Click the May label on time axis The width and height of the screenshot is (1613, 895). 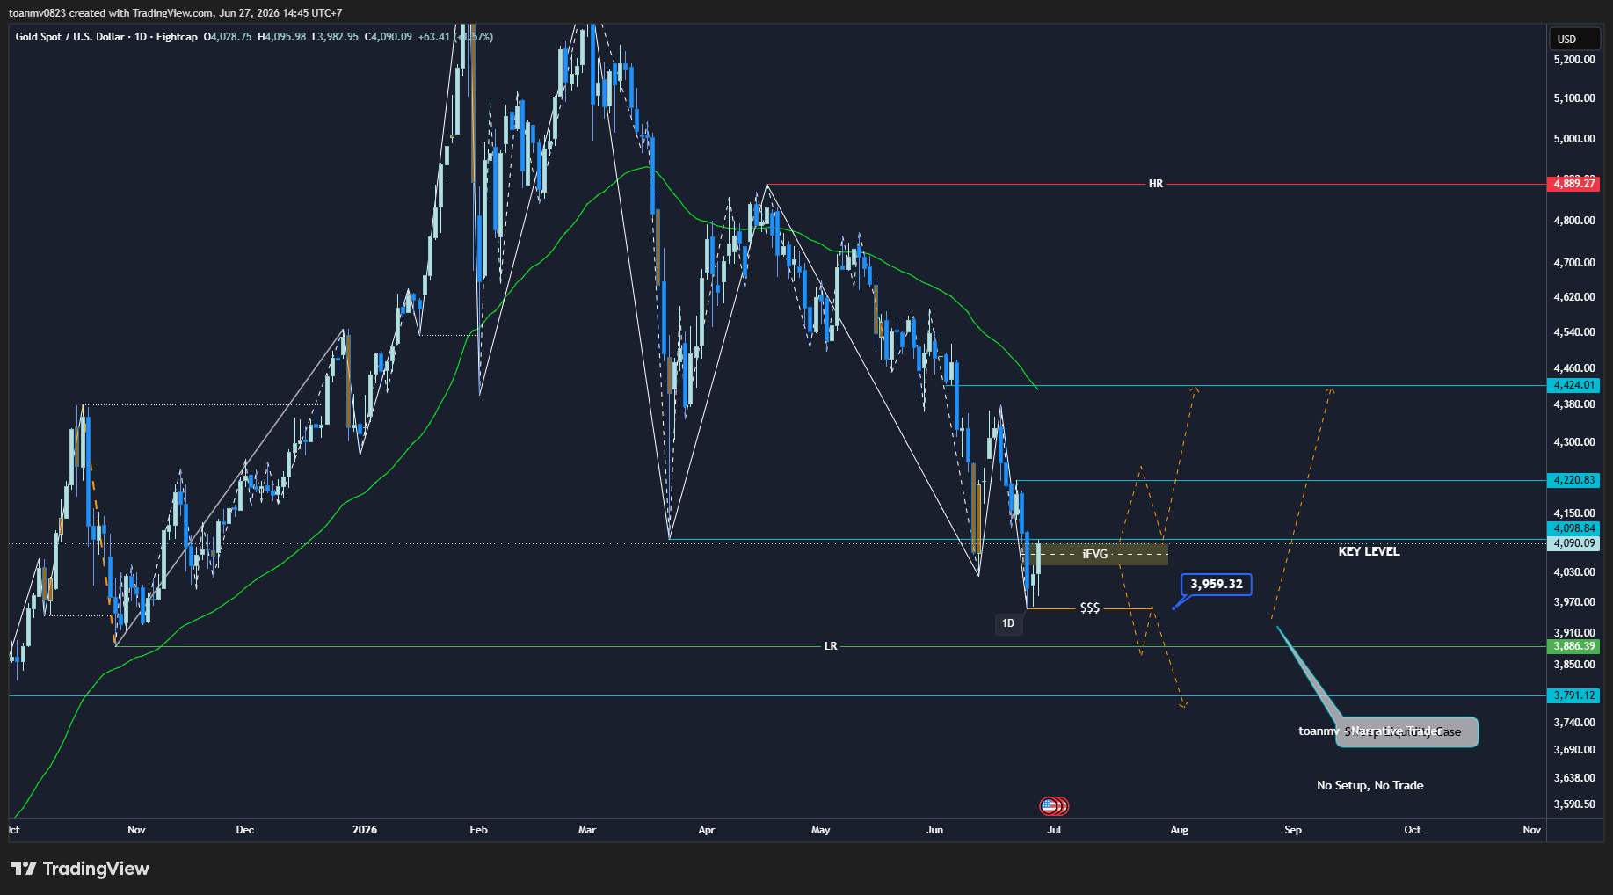[820, 830]
